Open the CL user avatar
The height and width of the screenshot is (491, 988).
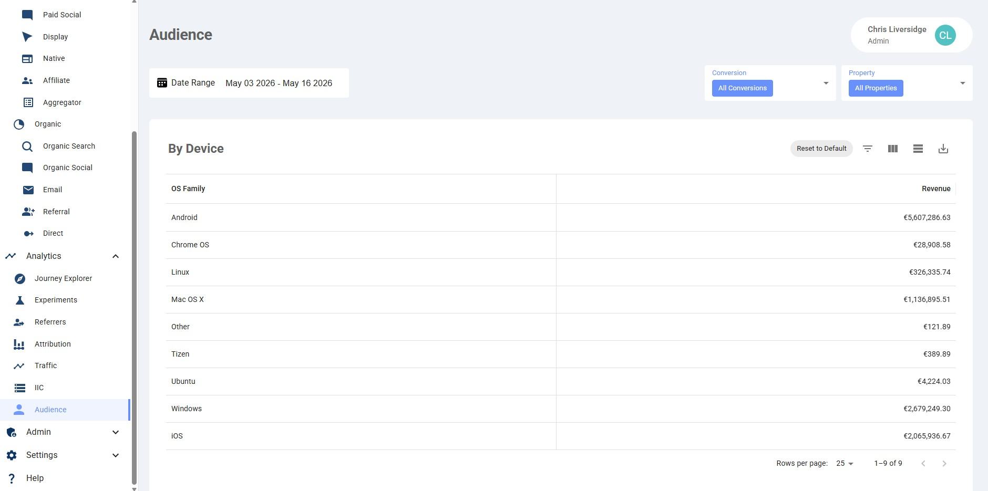(945, 35)
